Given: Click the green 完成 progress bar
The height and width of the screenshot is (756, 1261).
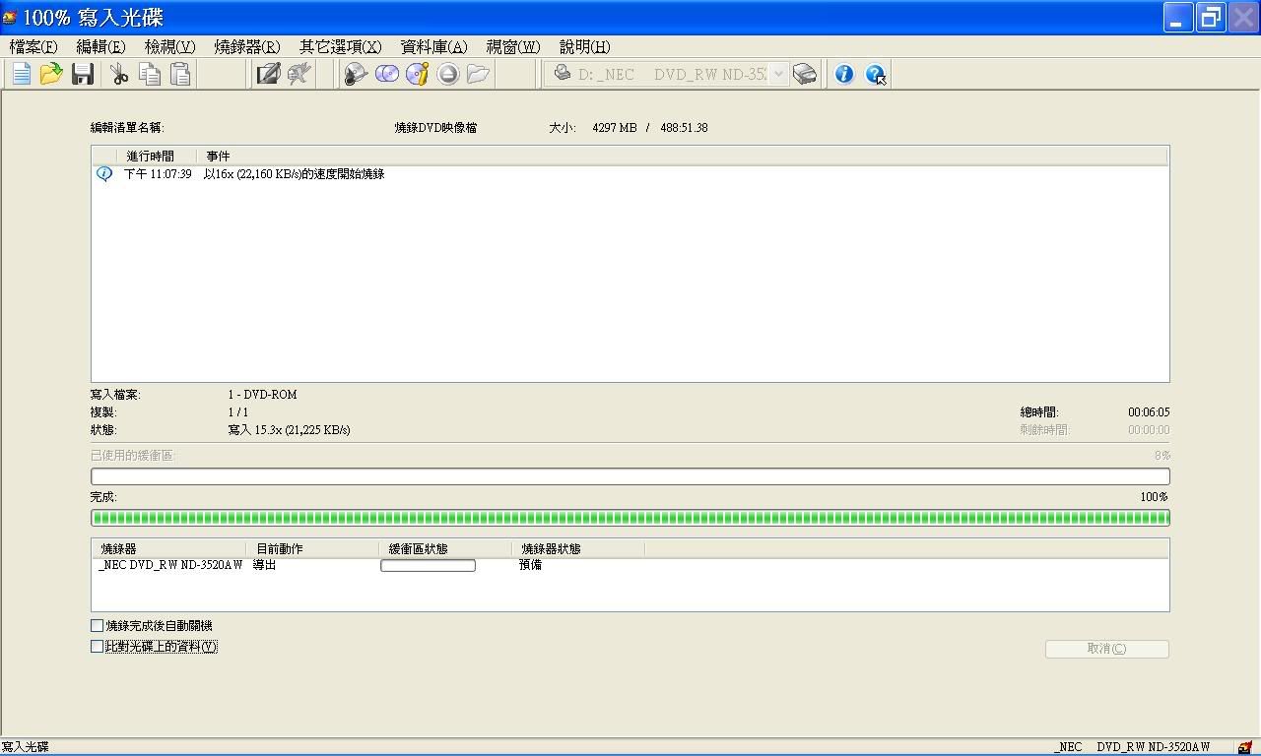Looking at the screenshot, I should point(630,518).
